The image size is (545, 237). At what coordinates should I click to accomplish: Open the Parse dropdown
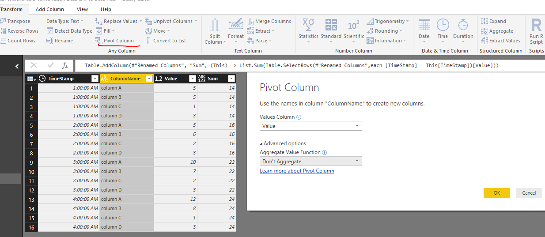(x=259, y=41)
